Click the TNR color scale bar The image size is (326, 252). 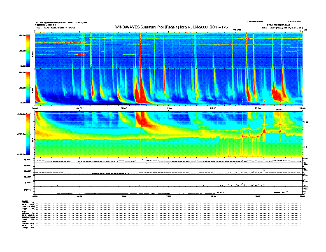(x=28, y=134)
